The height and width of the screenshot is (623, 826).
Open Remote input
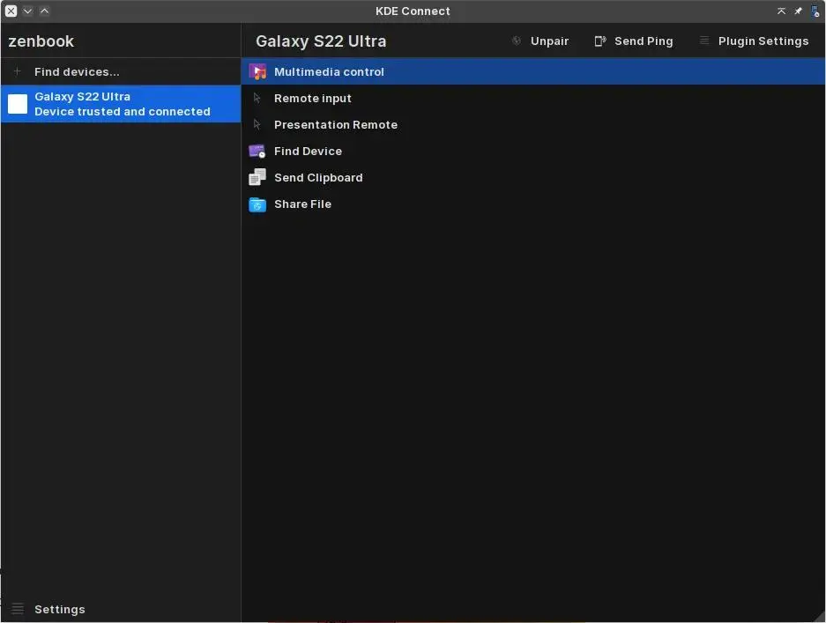(533, 98)
